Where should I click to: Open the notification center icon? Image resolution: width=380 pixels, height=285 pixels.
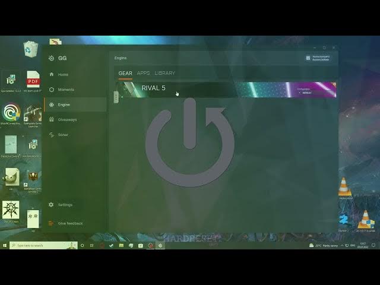(373, 245)
